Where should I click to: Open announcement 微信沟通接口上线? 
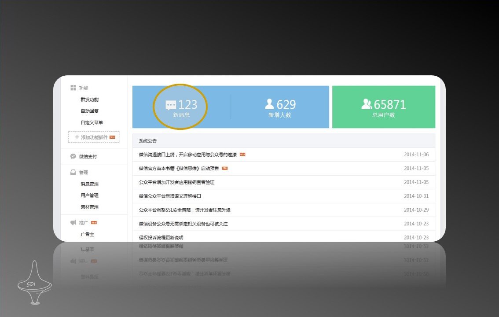click(187, 155)
